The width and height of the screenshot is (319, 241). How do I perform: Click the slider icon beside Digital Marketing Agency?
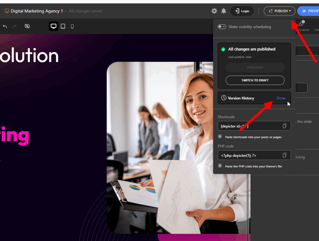click(x=7, y=11)
